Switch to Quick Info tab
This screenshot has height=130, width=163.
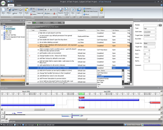click(12, 122)
